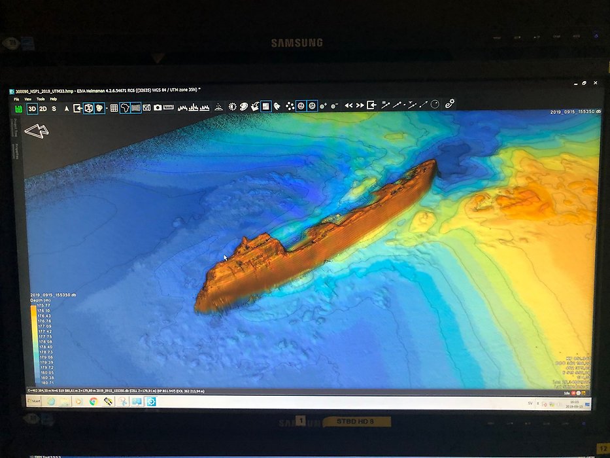This screenshot has width=610, height=458.
Task: Click the rewind double-arrow button
Action: click(x=348, y=105)
